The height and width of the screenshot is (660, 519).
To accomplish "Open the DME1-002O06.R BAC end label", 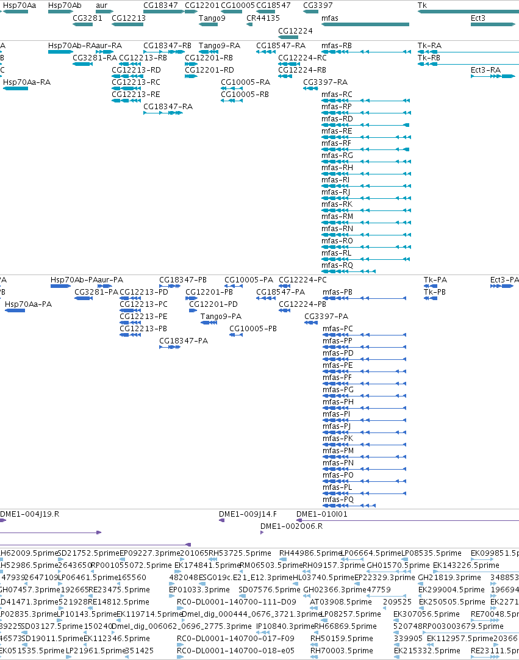I will pyautogui.click(x=292, y=526).
